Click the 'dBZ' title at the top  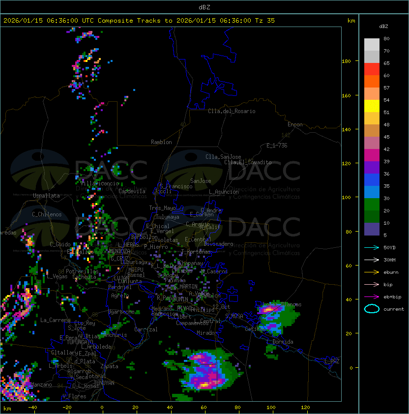[204, 7]
